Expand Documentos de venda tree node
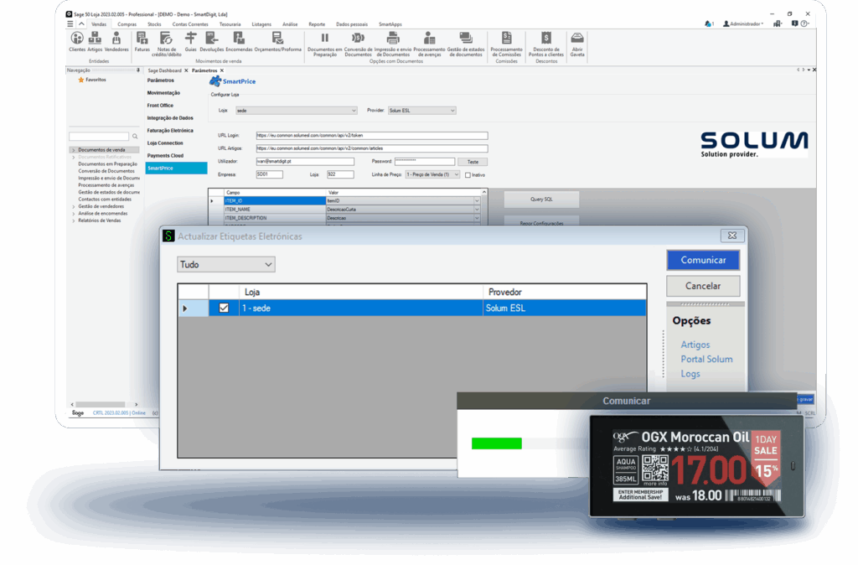Screen dimensions: 858x565 pyautogui.click(x=74, y=150)
